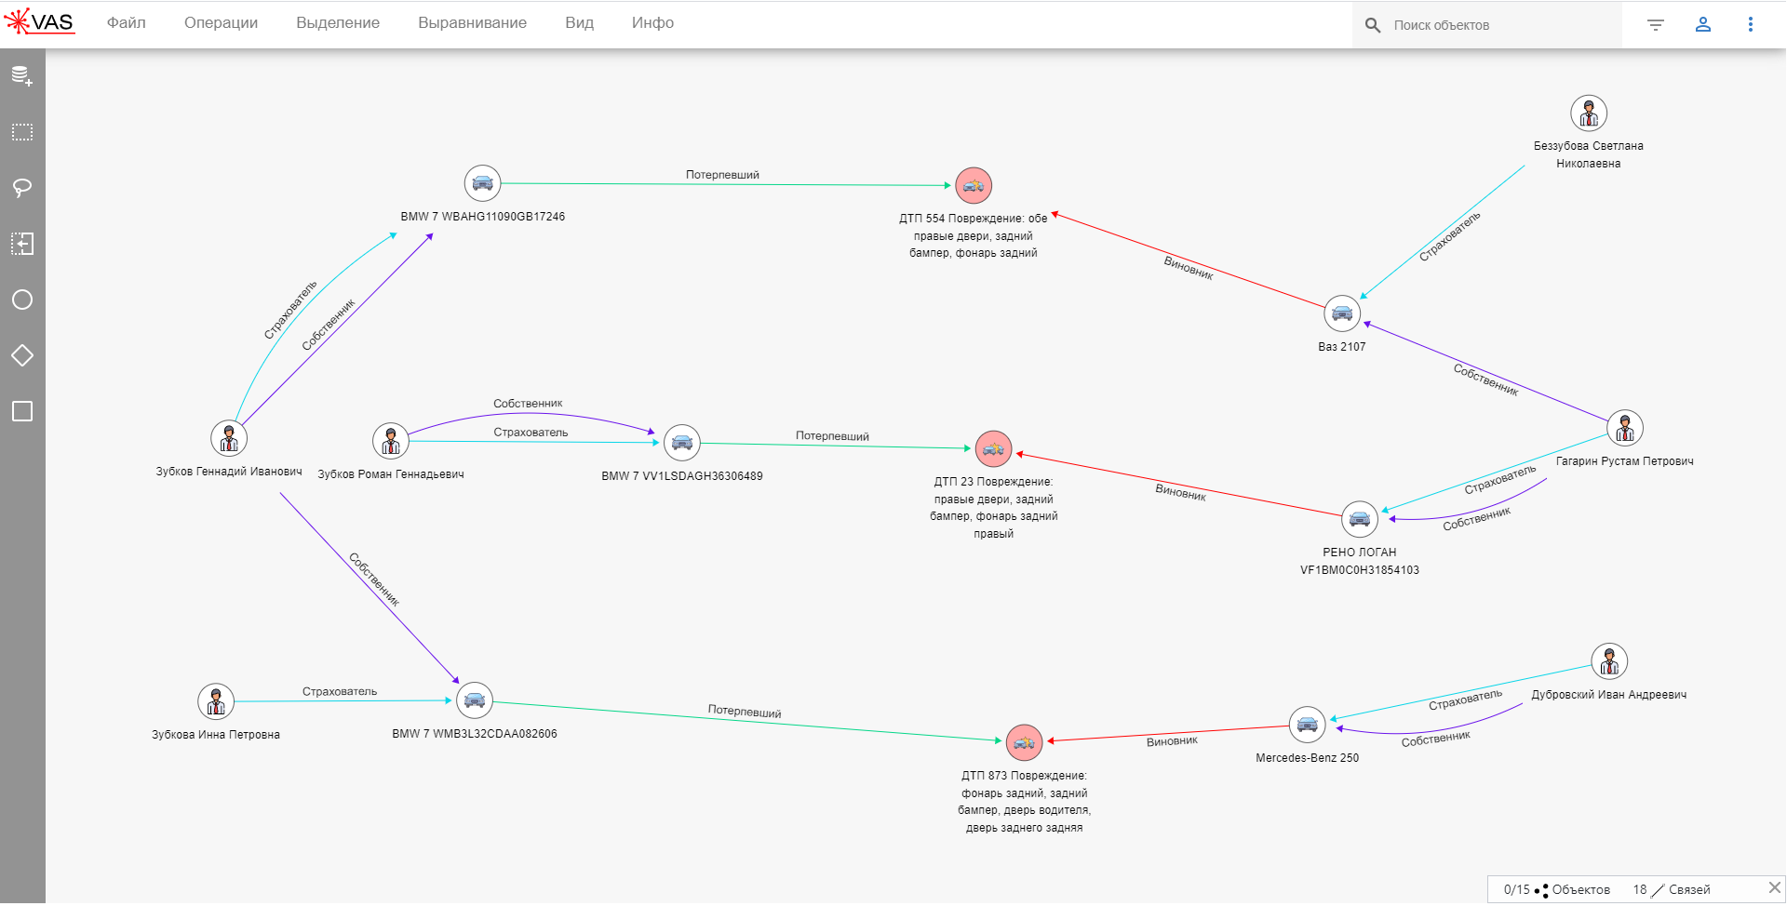Select accident node ДТП 873
1787x906 pixels.
coord(1025,742)
